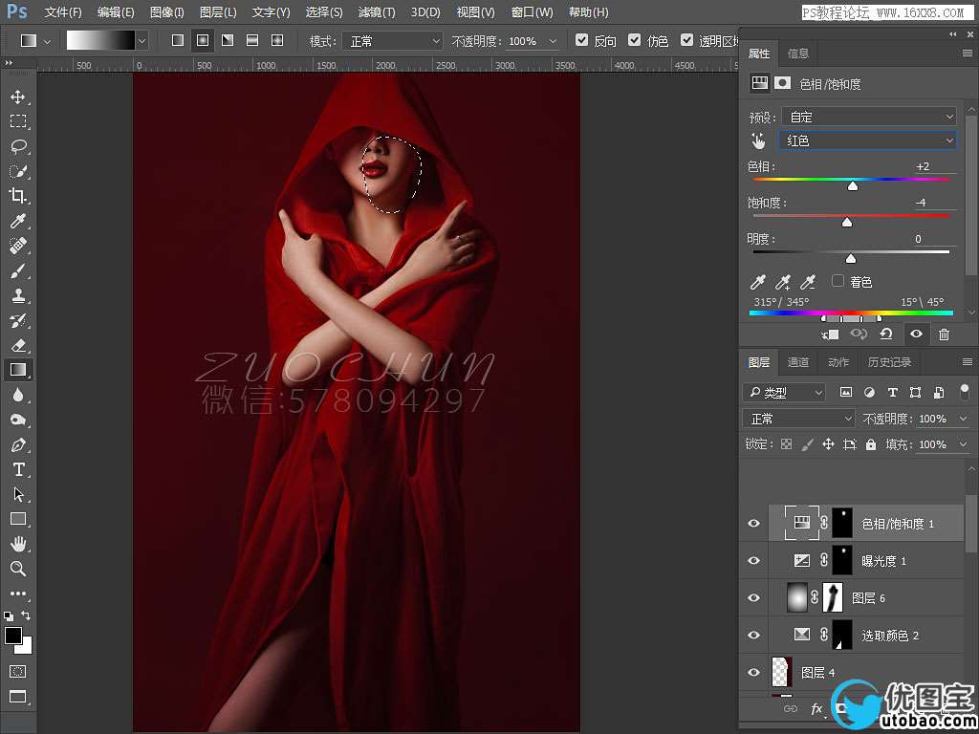Toggle the 反向 checkbox
The height and width of the screenshot is (734, 979).
click(x=583, y=41)
